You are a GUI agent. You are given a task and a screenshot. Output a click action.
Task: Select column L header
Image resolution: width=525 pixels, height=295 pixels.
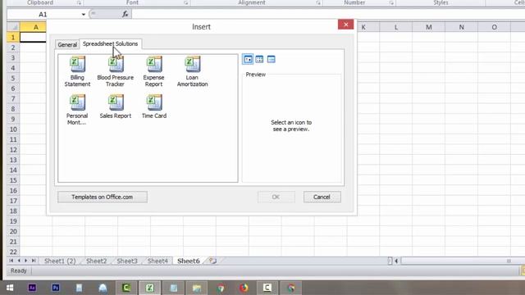[396, 27]
